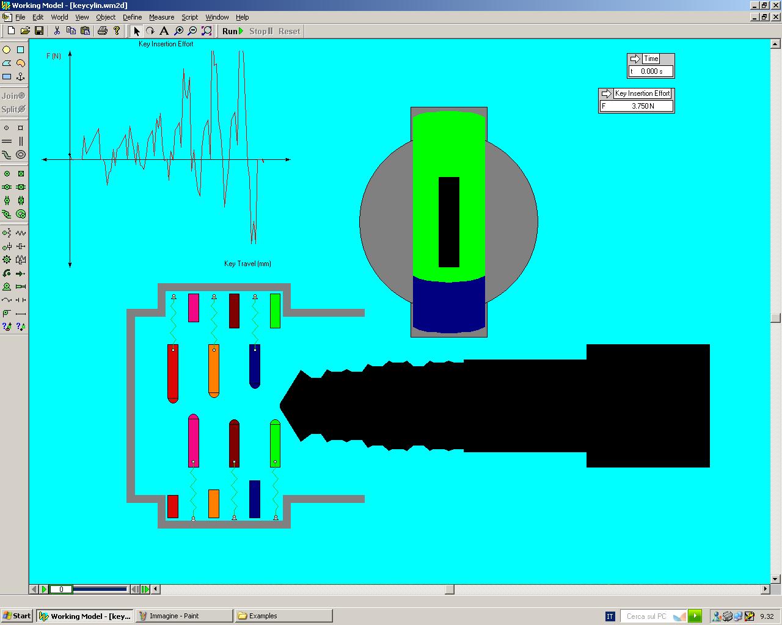Screen dimensions: 782x625
Task: Click the Split button in the tool palette
Action: click(13, 109)
